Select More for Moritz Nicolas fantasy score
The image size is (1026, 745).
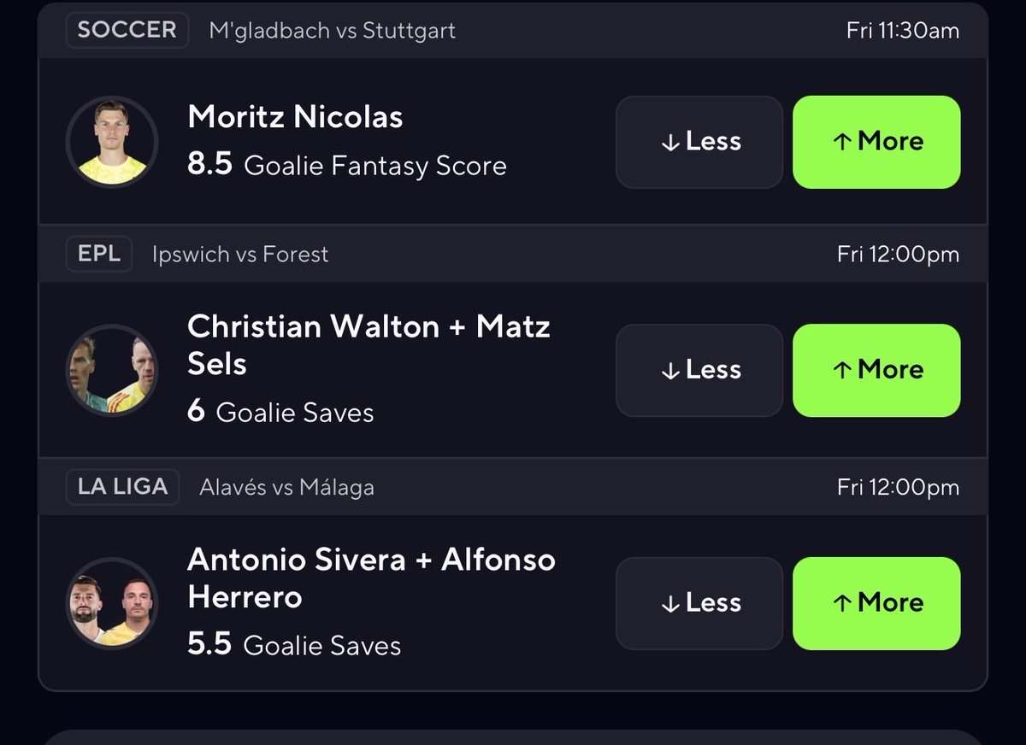point(876,142)
